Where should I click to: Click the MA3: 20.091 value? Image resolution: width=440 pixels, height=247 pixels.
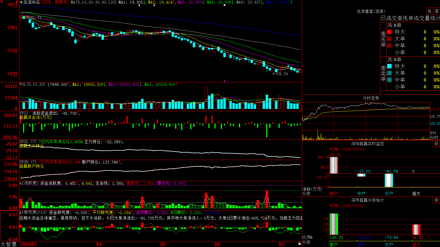click(190, 2)
